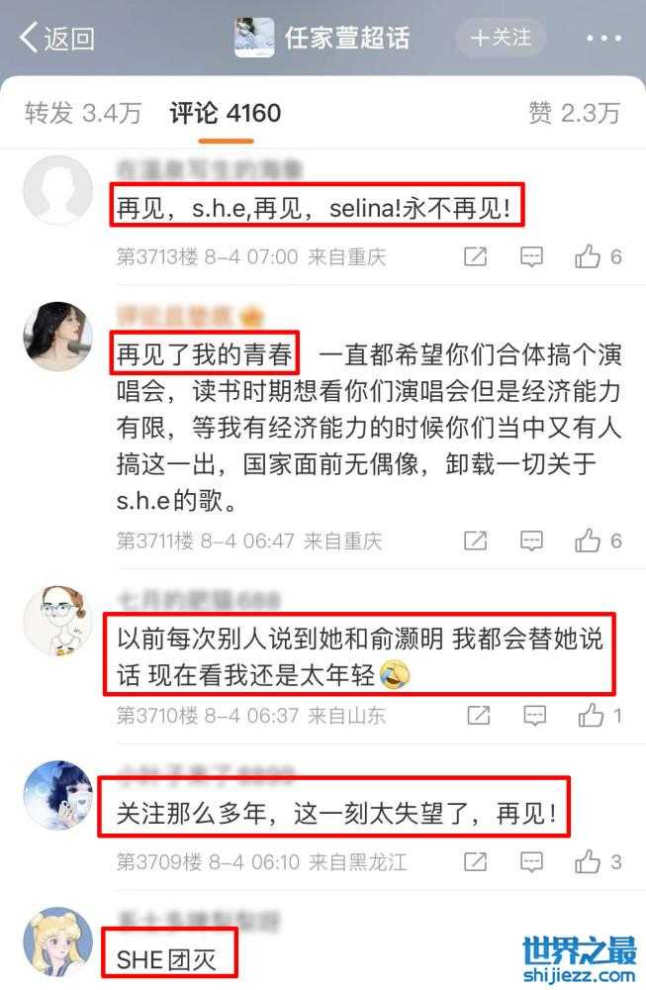Open the three-dot more options menu
The width and height of the screenshot is (646, 990).
pos(603,39)
